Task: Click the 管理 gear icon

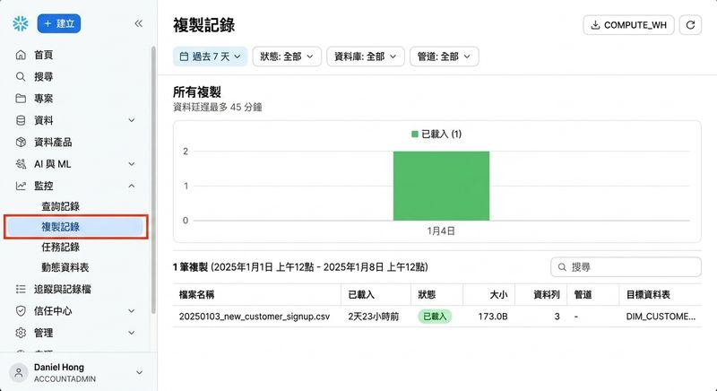Action: click(x=21, y=333)
